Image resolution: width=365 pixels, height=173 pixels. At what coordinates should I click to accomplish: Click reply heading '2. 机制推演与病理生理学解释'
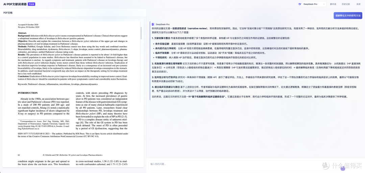[x=167, y=63]
